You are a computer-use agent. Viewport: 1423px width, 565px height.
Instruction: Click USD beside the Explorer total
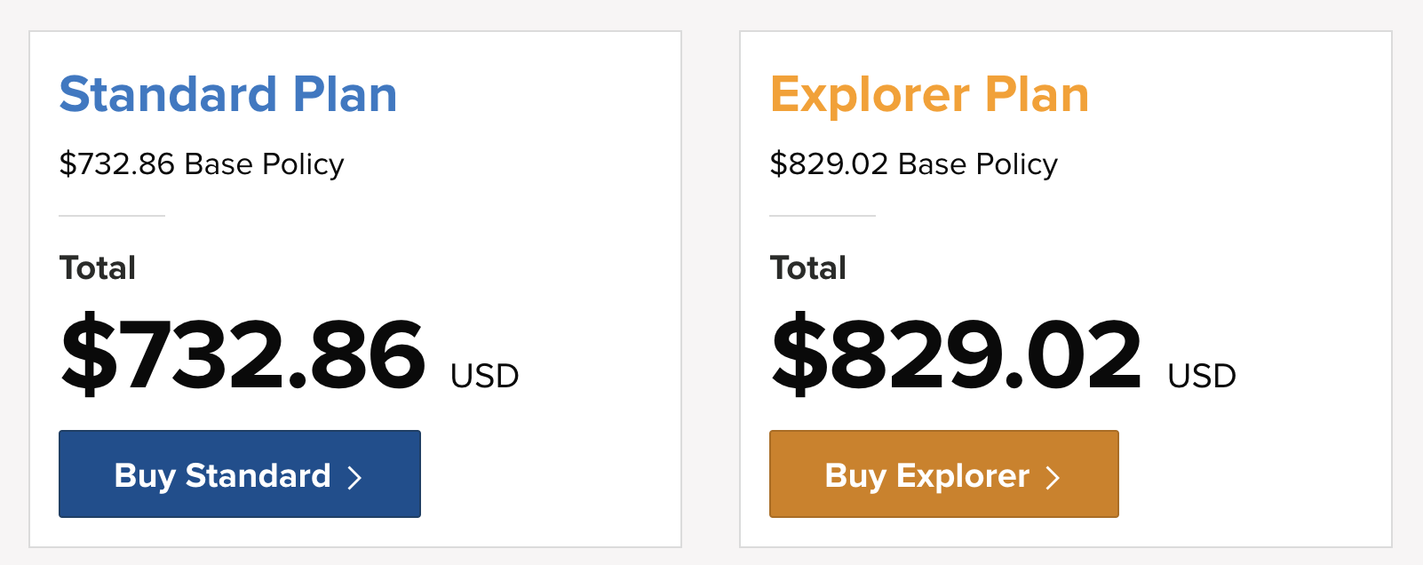(1201, 376)
